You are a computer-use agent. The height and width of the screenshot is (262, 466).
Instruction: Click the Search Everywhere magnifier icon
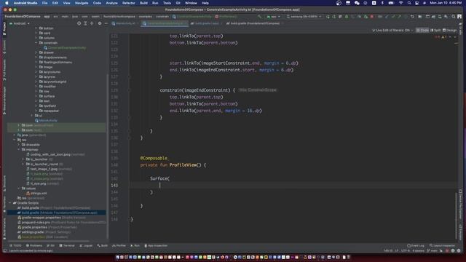coord(453,17)
